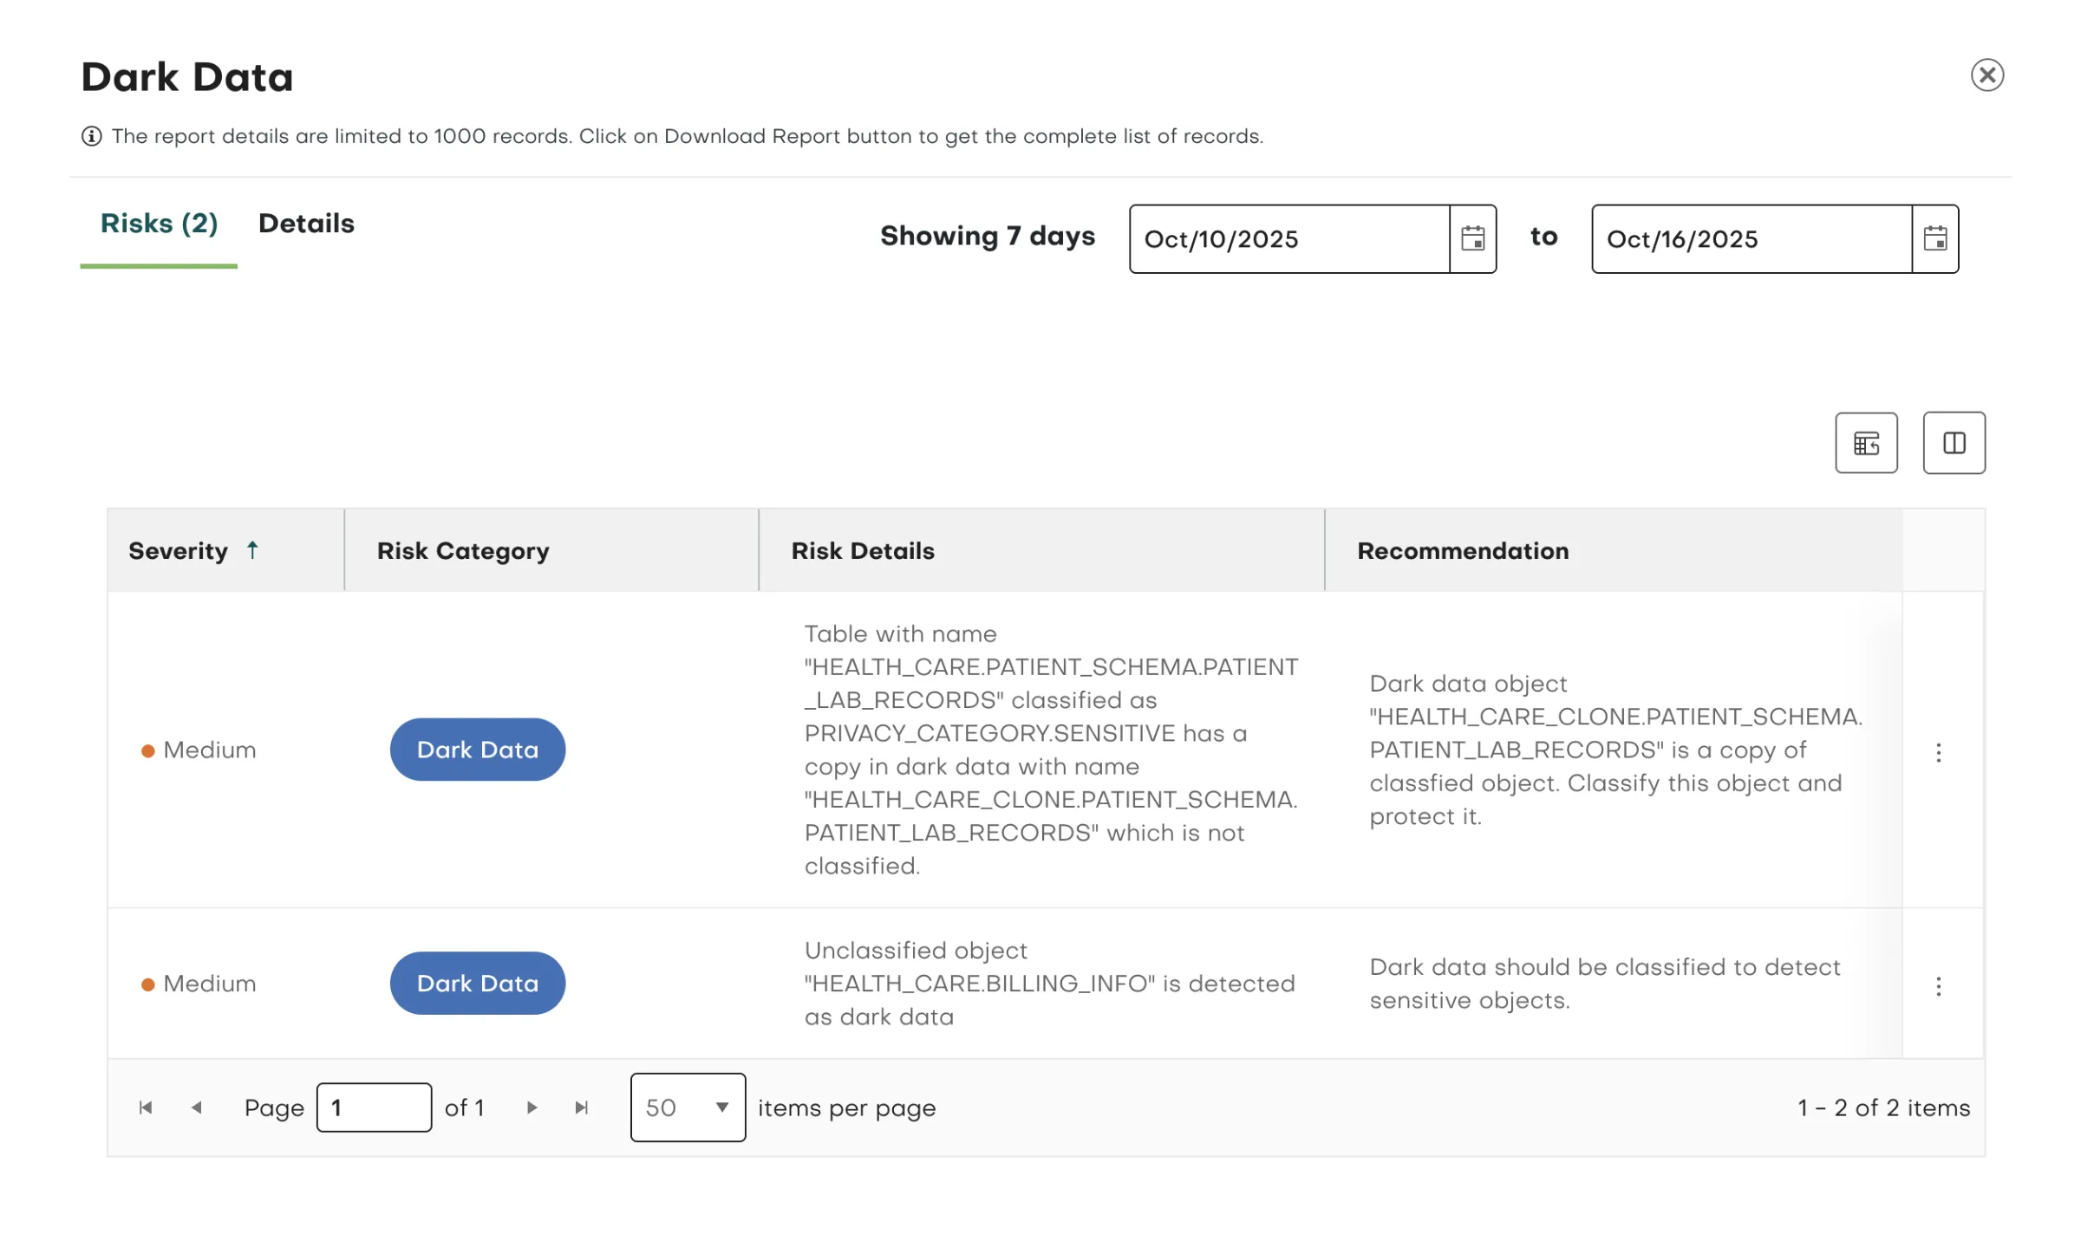2081x1234 pixels.
Task: Open the start date calendar picker
Action: point(1471,239)
